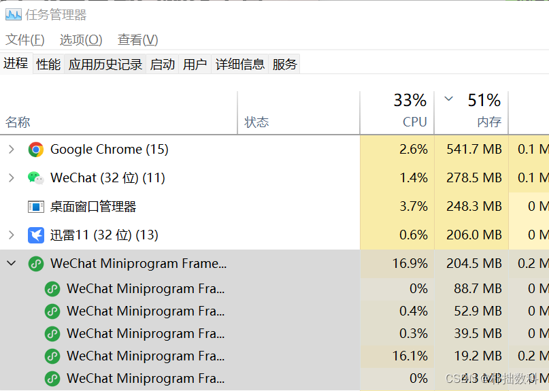This screenshot has height=391, width=549.
Task: Click the WeChat Miniprogram Framework parent icon
Action: point(35,264)
